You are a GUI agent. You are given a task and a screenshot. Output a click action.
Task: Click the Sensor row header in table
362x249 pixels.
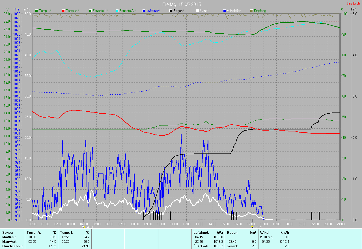point(8,233)
